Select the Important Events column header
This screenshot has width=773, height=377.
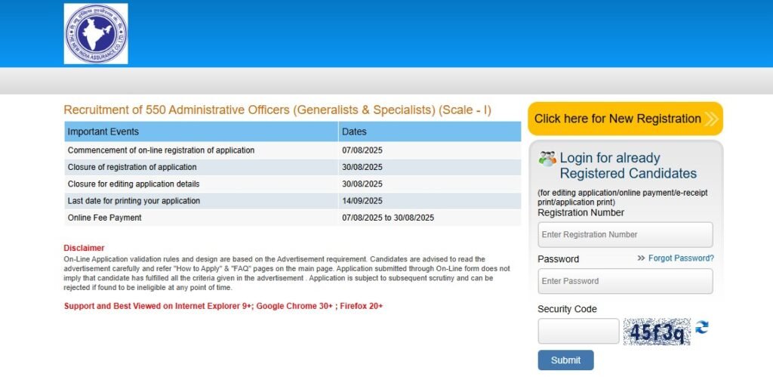201,131
